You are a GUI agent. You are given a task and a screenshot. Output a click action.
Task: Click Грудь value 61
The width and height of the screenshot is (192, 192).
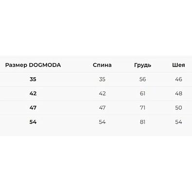pos(142,93)
